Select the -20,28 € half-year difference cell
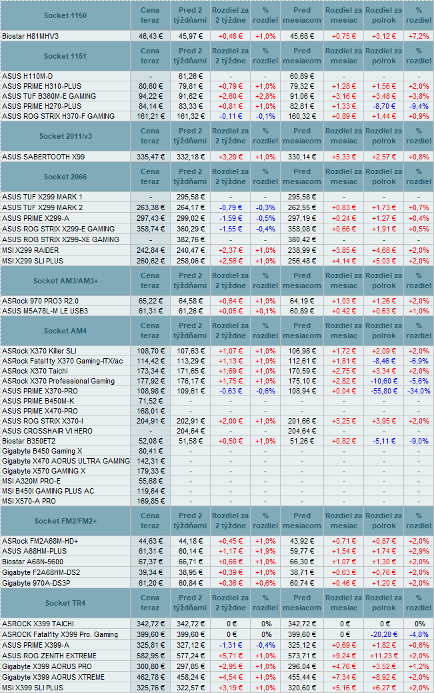Image resolution: width=434 pixels, height=693 pixels. [383, 635]
